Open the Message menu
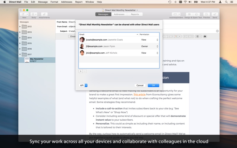This screenshot has width=237, height=148. click(x=43, y=2)
